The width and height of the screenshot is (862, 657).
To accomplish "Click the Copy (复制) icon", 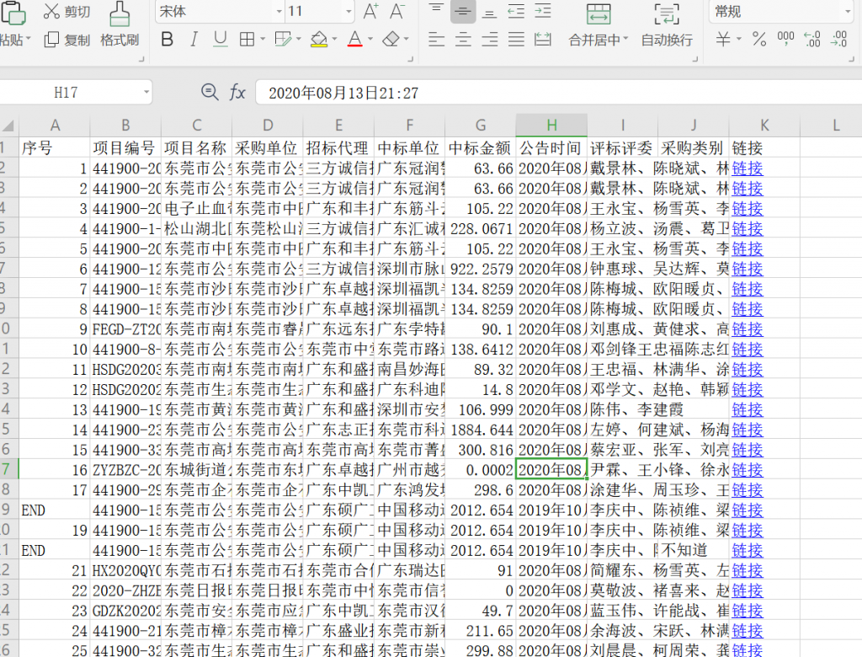I will (x=52, y=40).
